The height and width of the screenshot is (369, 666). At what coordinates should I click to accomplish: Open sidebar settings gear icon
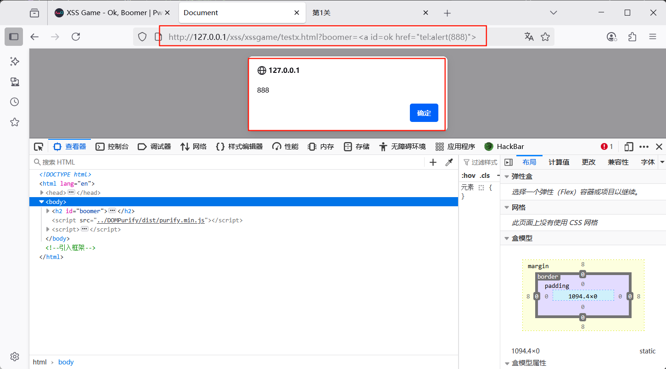(x=15, y=357)
